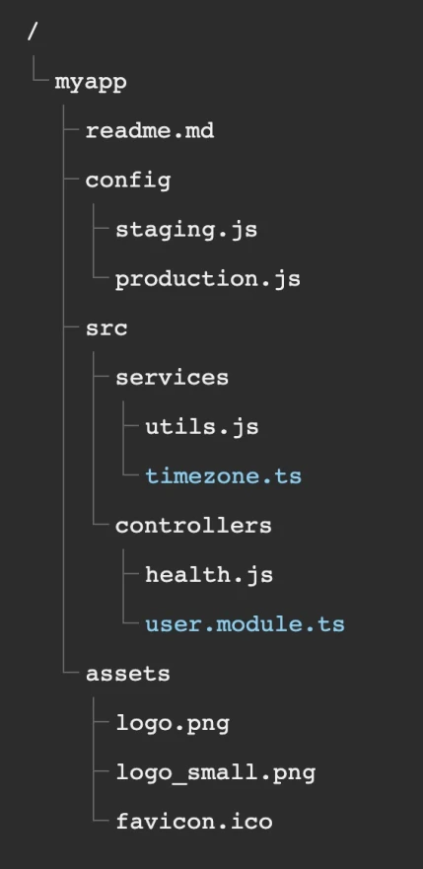
Task: Open the user.module.ts link
Action: (245, 624)
